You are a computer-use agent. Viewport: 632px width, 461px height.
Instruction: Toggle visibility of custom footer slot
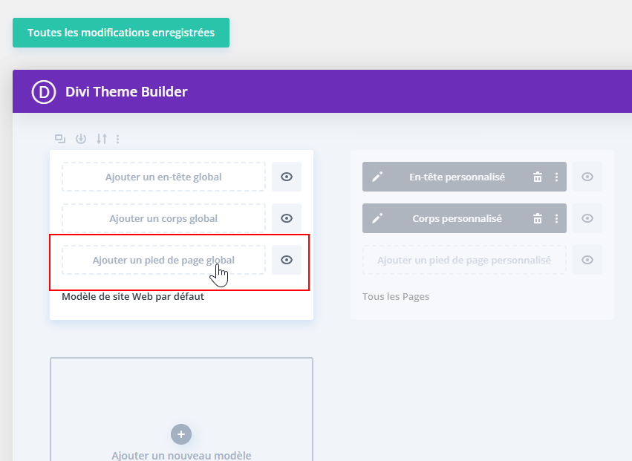[x=587, y=260]
